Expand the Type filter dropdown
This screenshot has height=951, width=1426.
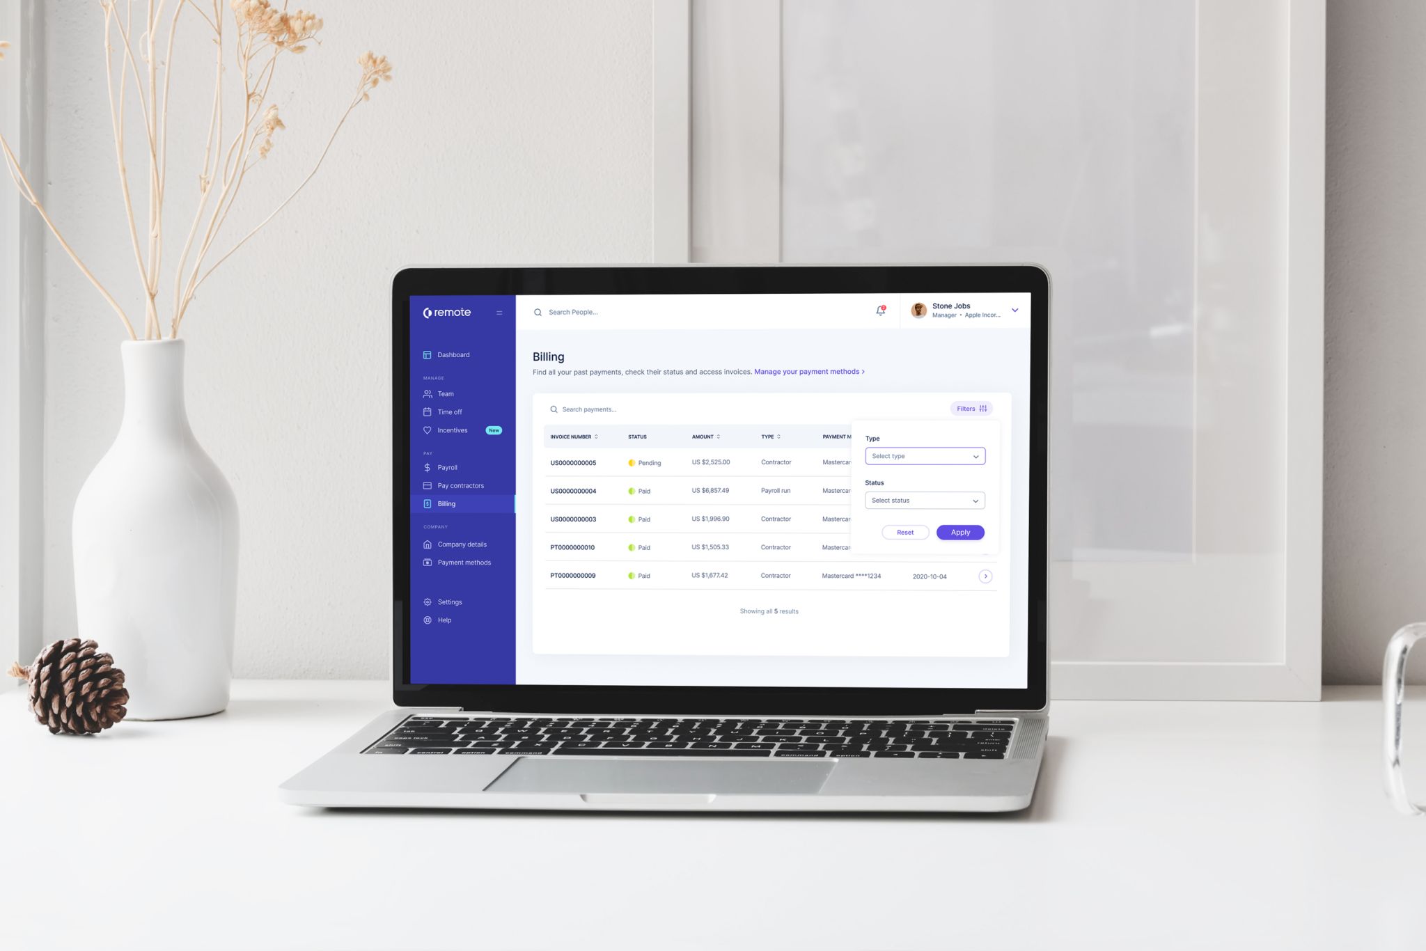924,455
